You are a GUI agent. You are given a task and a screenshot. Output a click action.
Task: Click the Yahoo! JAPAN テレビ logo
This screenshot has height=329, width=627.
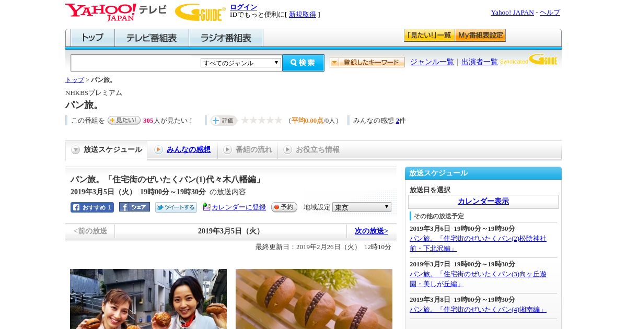tap(115, 12)
